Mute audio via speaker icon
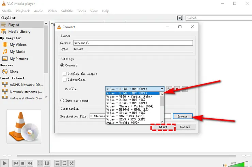The image size is (252, 167). tap(224, 165)
